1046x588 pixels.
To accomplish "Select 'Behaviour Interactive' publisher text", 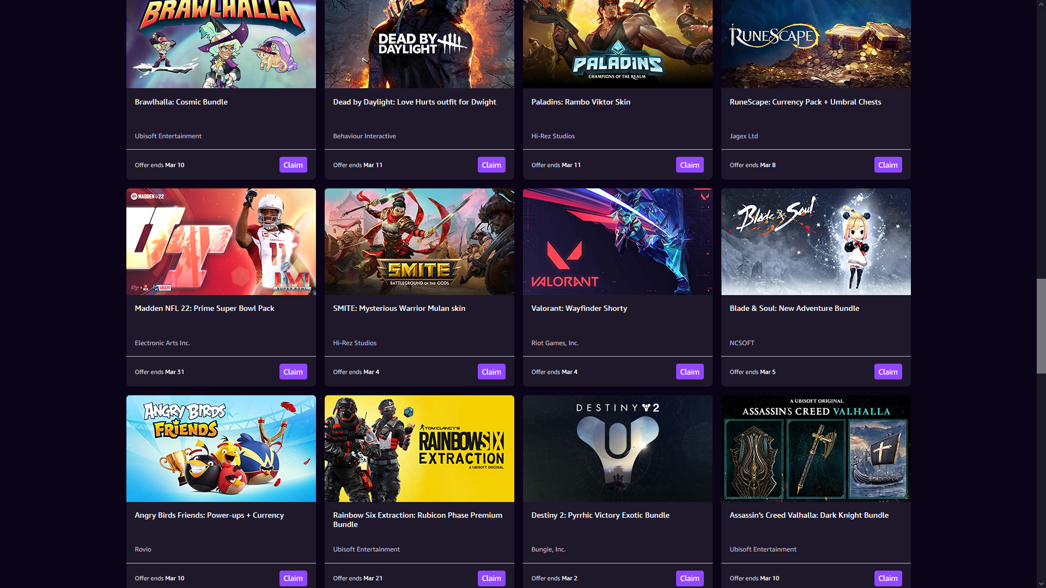I will tap(364, 136).
